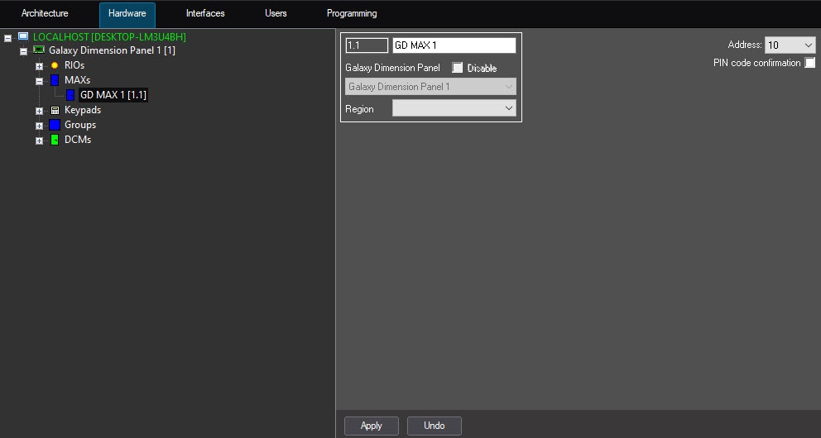821x438 pixels.
Task: Expand the RIOs node
Action: [x=39, y=66]
